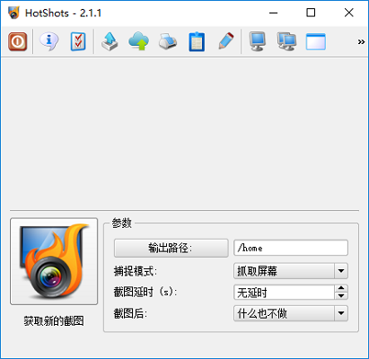Click the 获取新的截图 label
This screenshot has height=359, width=369.
(x=54, y=321)
